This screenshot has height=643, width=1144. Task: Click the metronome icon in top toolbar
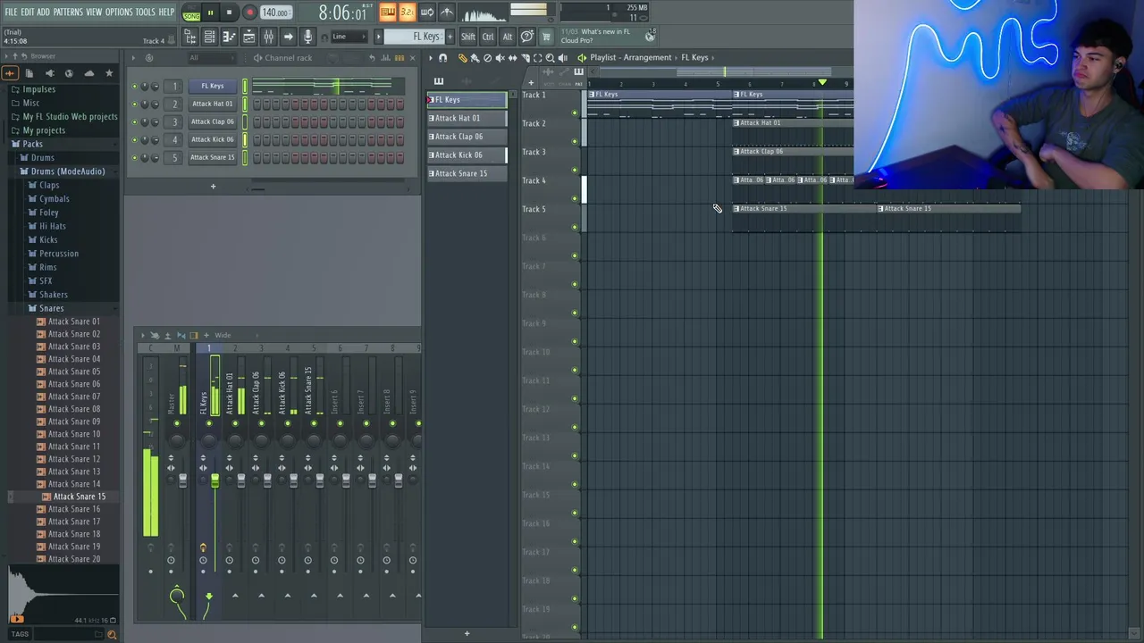point(447,12)
